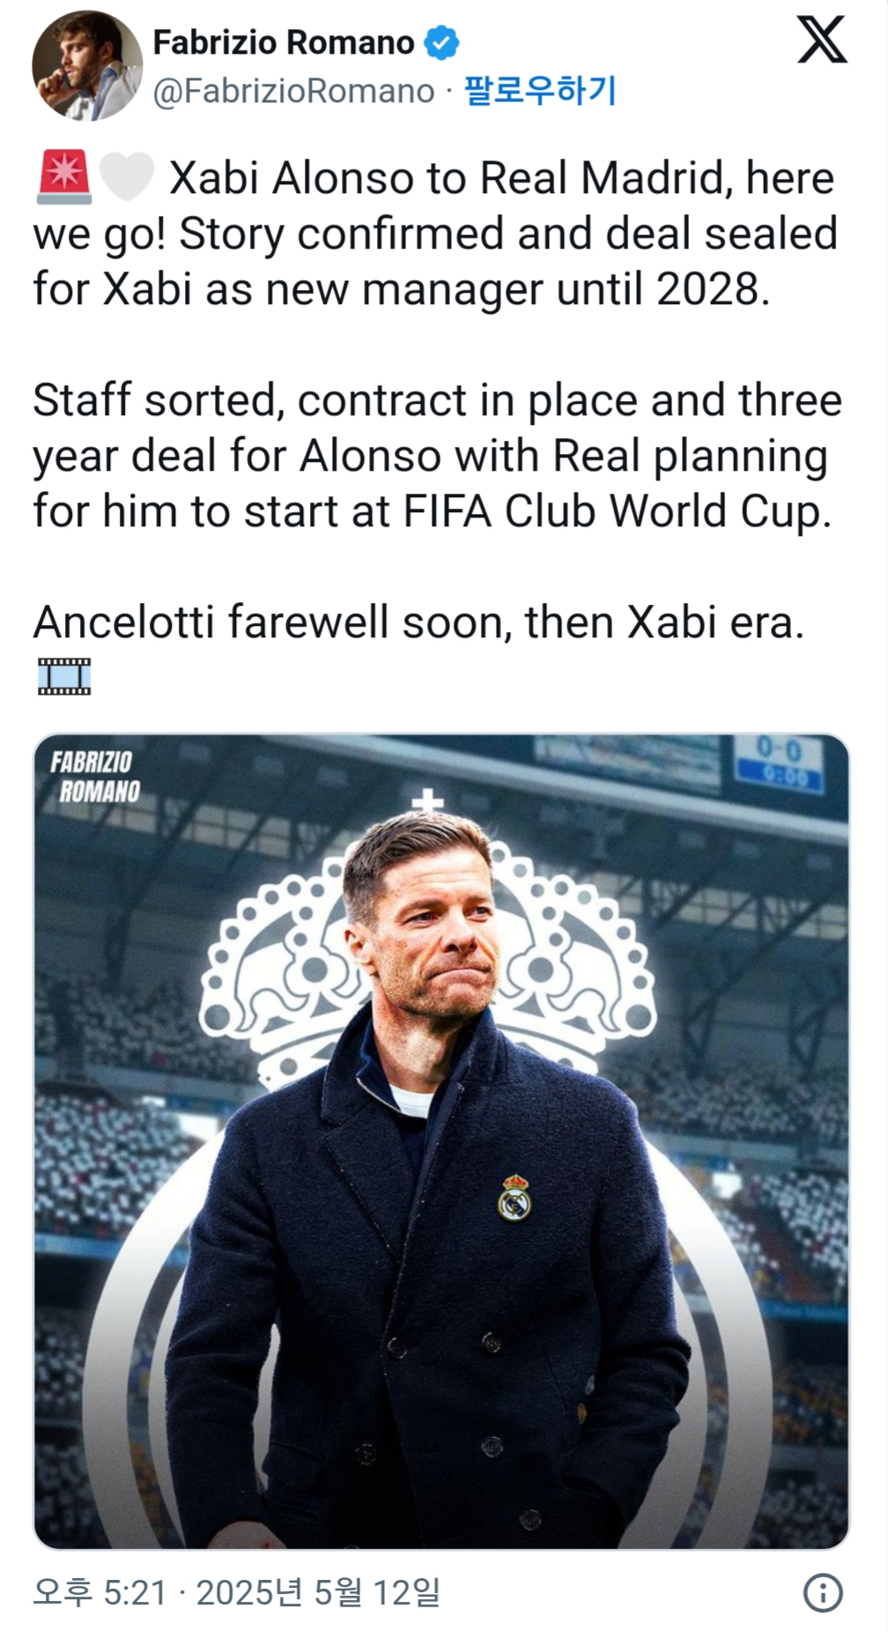Image resolution: width=888 pixels, height=1631 pixels.
Task: Click the blue verified badge
Action: [x=441, y=42]
